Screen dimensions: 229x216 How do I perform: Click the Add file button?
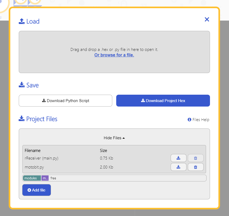pos(36,190)
